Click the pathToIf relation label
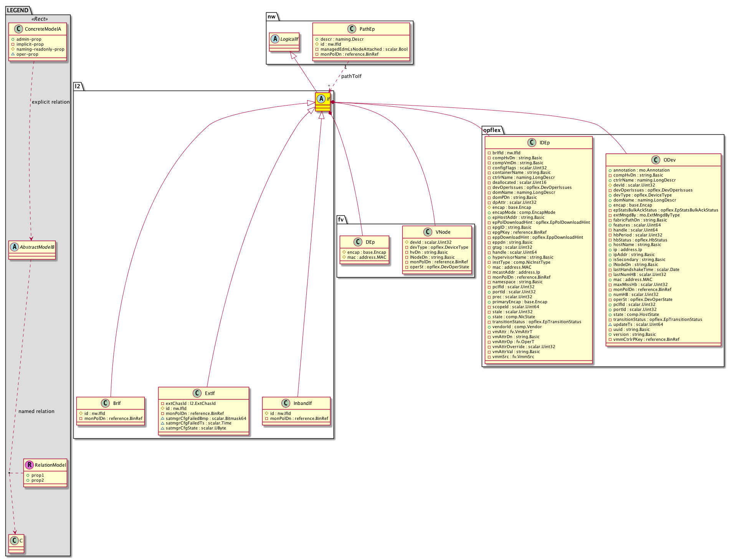Screen dimensions: 732x560 coord(351,76)
